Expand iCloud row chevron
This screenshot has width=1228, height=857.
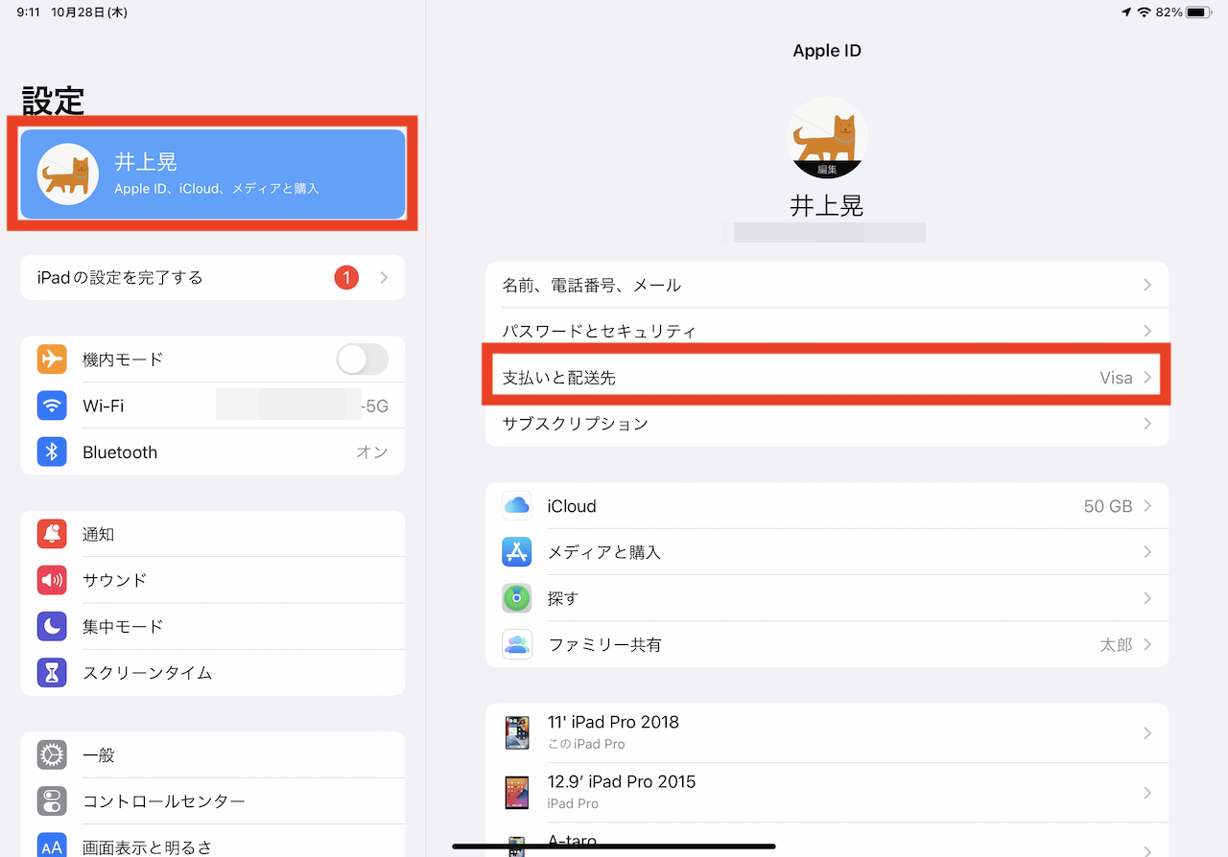pos(1147,506)
